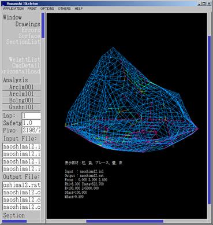Run the Arclm001 analysis
The height and width of the screenshot is (225, 213).
coord(21,87)
